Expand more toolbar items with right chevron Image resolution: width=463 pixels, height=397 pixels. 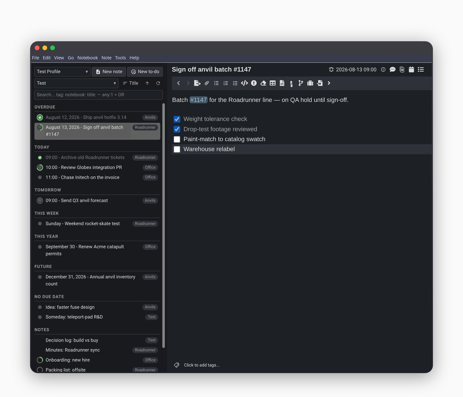pyautogui.click(x=329, y=83)
